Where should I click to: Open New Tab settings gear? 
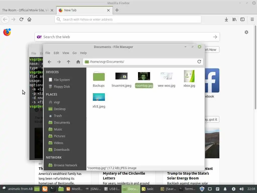click(246, 32)
